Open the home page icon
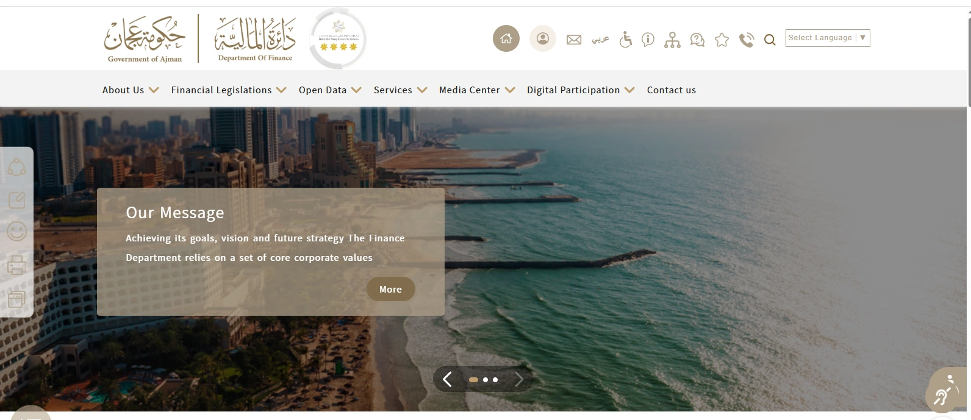971x420 pixels. pos(506,38)
